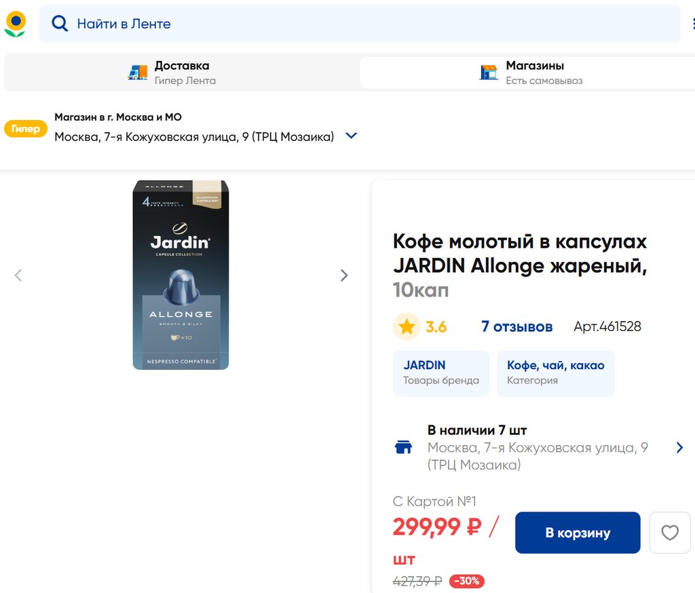The image size is (695, 593).
Task: Click the blue shop availability icon
Action: pyautogui.click(x=404, y=448)
